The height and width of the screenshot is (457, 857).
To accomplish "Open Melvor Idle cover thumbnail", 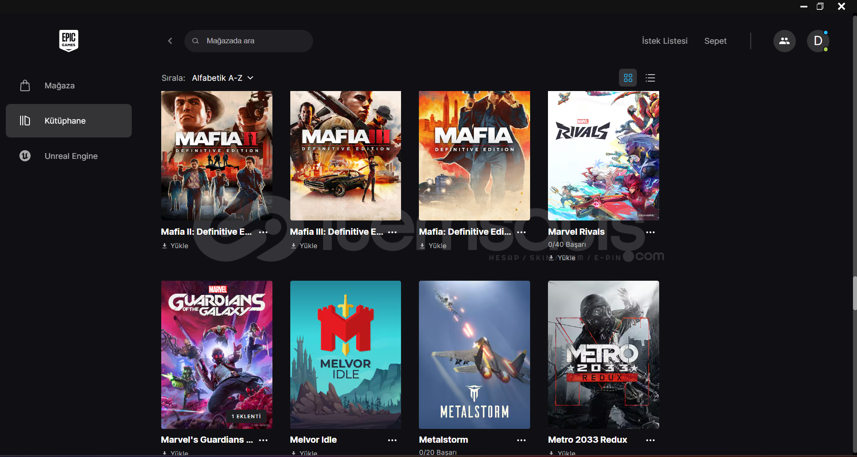I will point(346,355).
